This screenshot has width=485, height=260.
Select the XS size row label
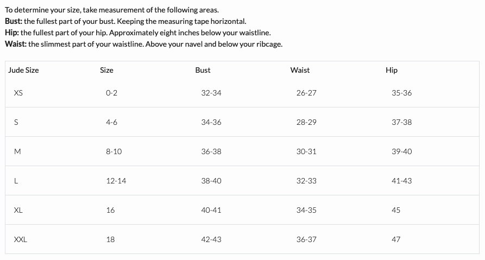[18, 93]
